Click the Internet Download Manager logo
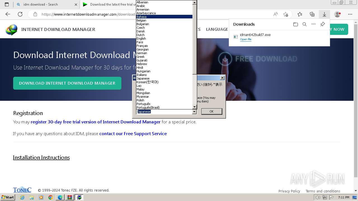 pyautogui.click(x=11, y=30)
